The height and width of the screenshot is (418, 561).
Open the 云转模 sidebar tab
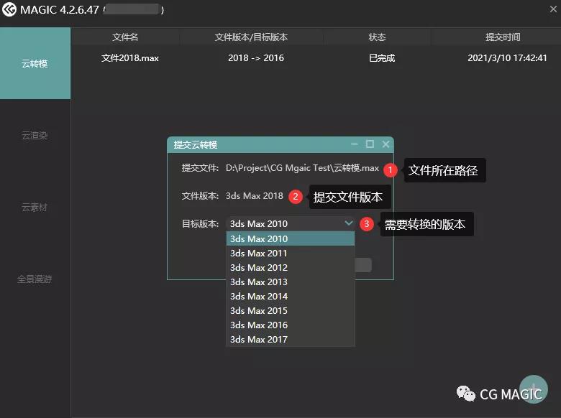(x=35, y=64)
